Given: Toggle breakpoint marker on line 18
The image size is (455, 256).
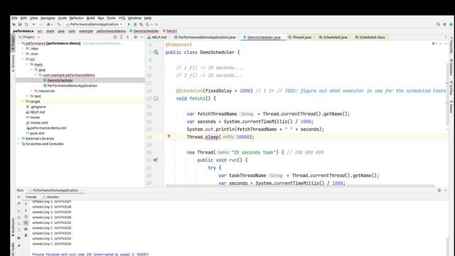Looking at the screenshot, I should 169,137.
